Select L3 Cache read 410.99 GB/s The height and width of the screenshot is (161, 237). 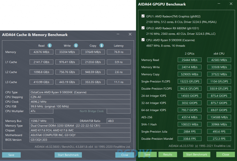[x=41, y=82]
